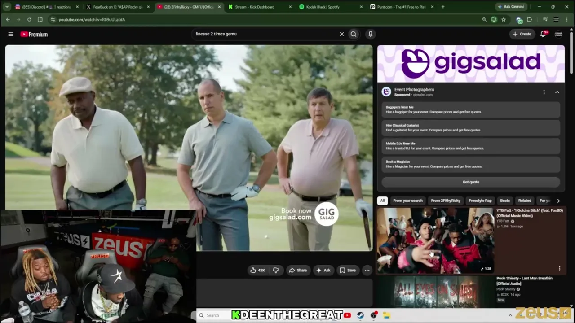
Task: Click the YouTube search magnifier button
Action: tap(354, 34)
